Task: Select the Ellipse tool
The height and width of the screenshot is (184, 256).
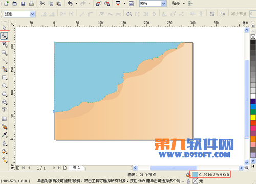Action: click(x=4, y=86)
